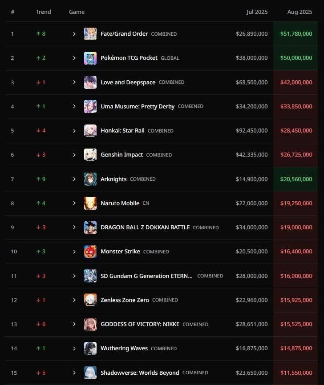Sort by the Aug 2025 column header
The width and height of the screenshot is (324, 385).
click(x=300, y=12)
